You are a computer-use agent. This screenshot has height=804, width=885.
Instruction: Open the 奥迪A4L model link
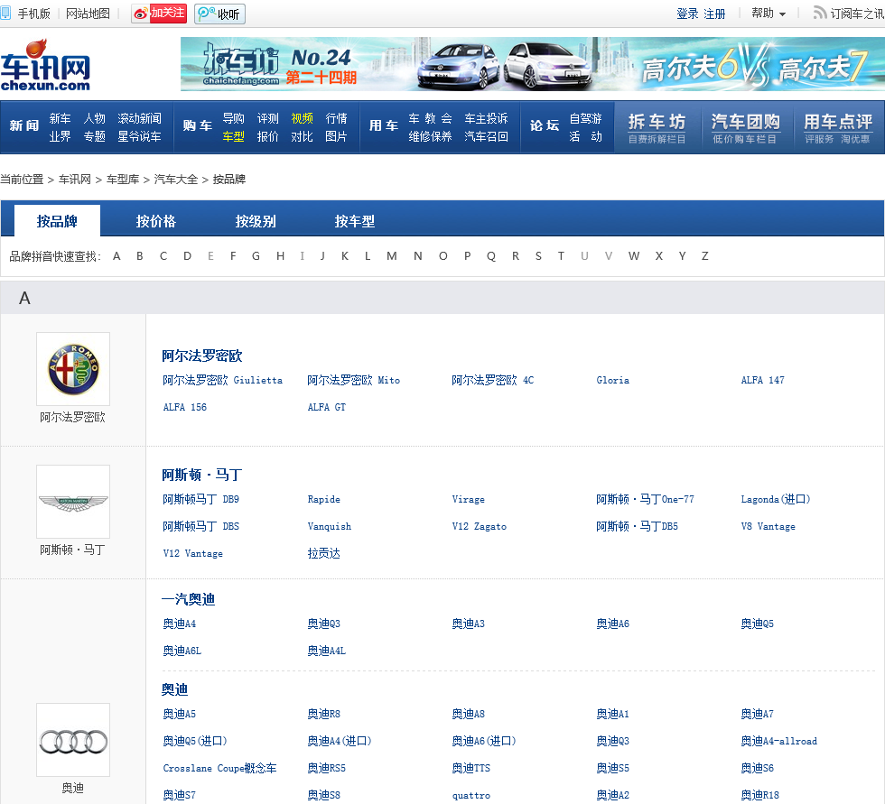coord(326,651)
